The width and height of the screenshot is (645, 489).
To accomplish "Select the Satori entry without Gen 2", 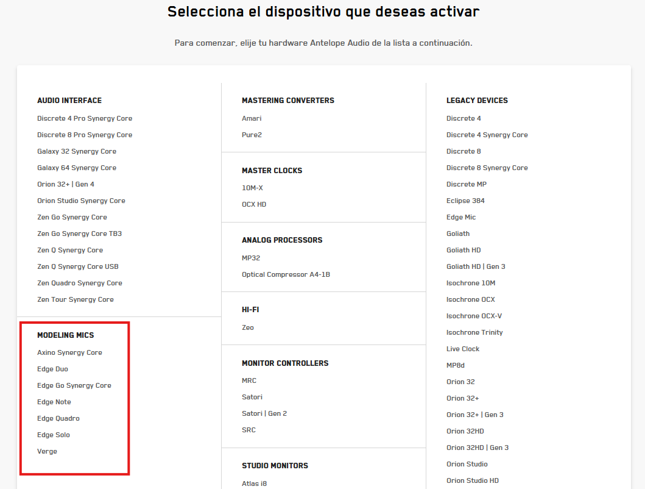I will click(x=252, y=397).
